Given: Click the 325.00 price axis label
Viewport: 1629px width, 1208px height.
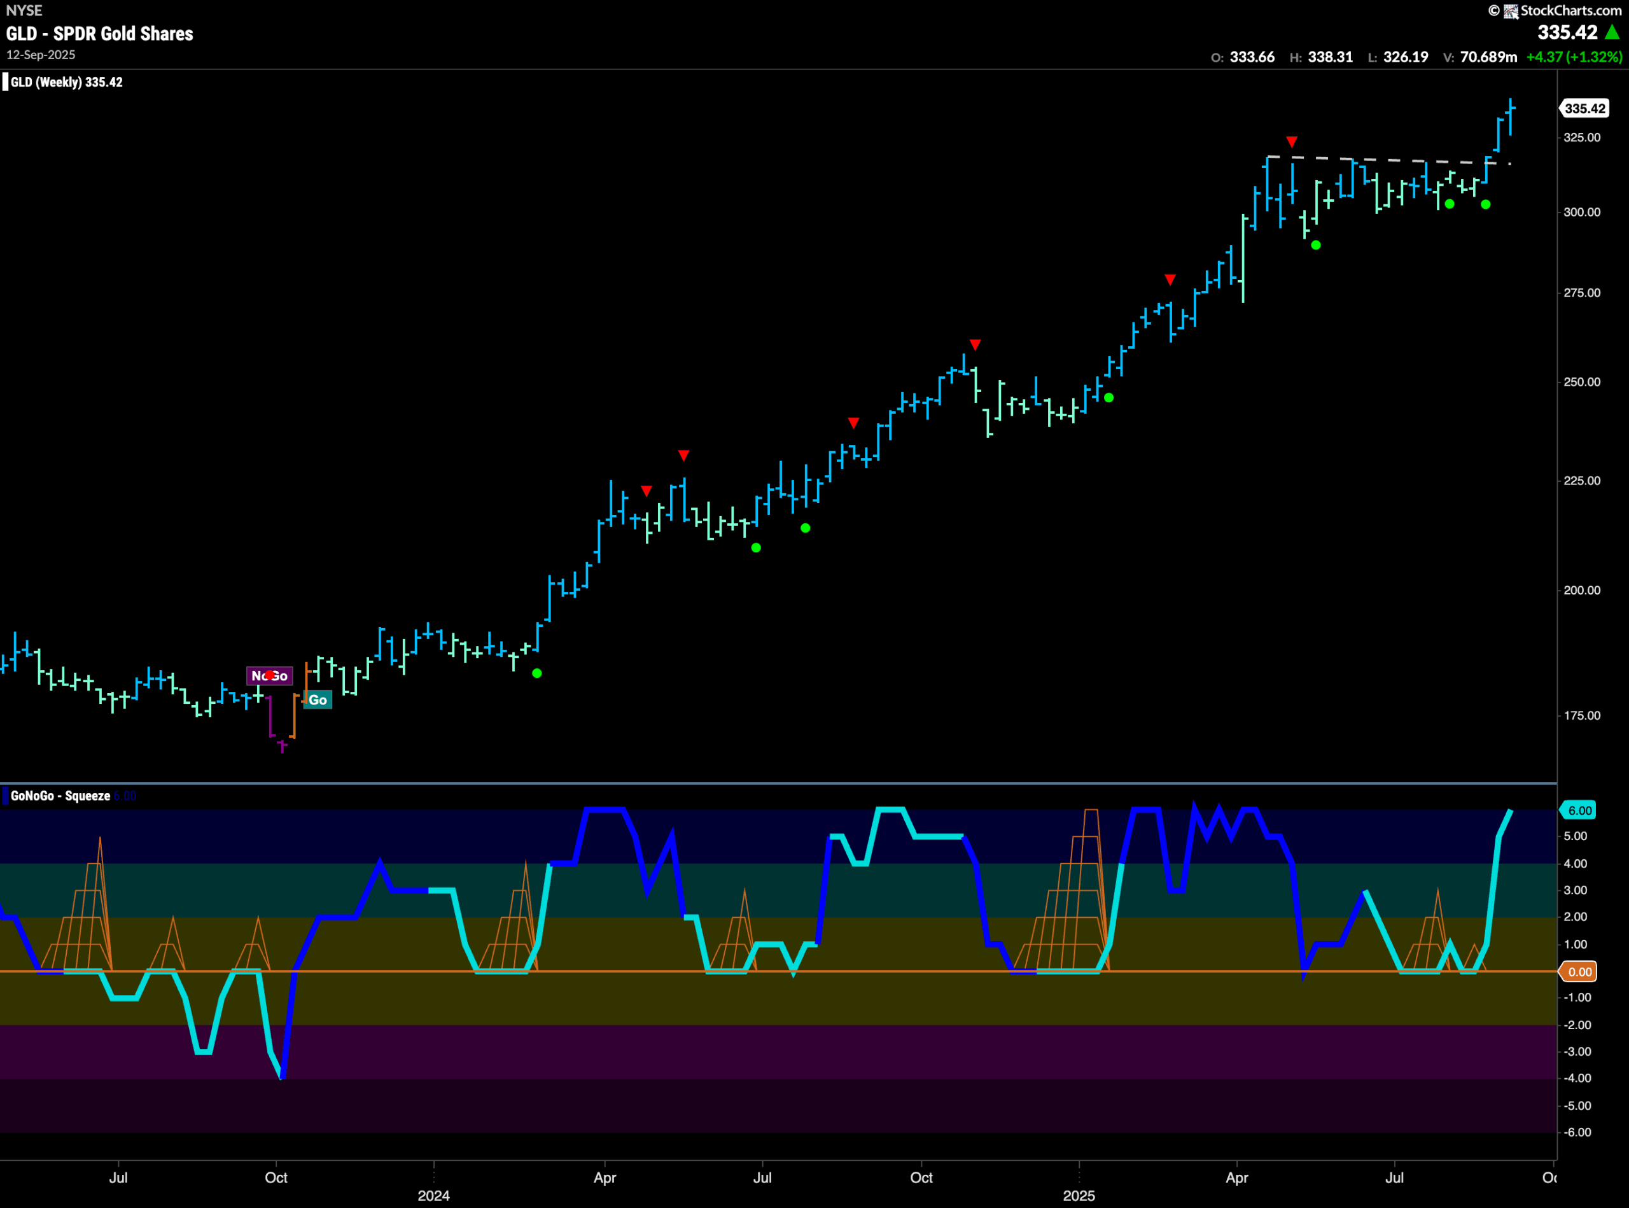Looking at the screenshot, I should [x=1582, y=137].
